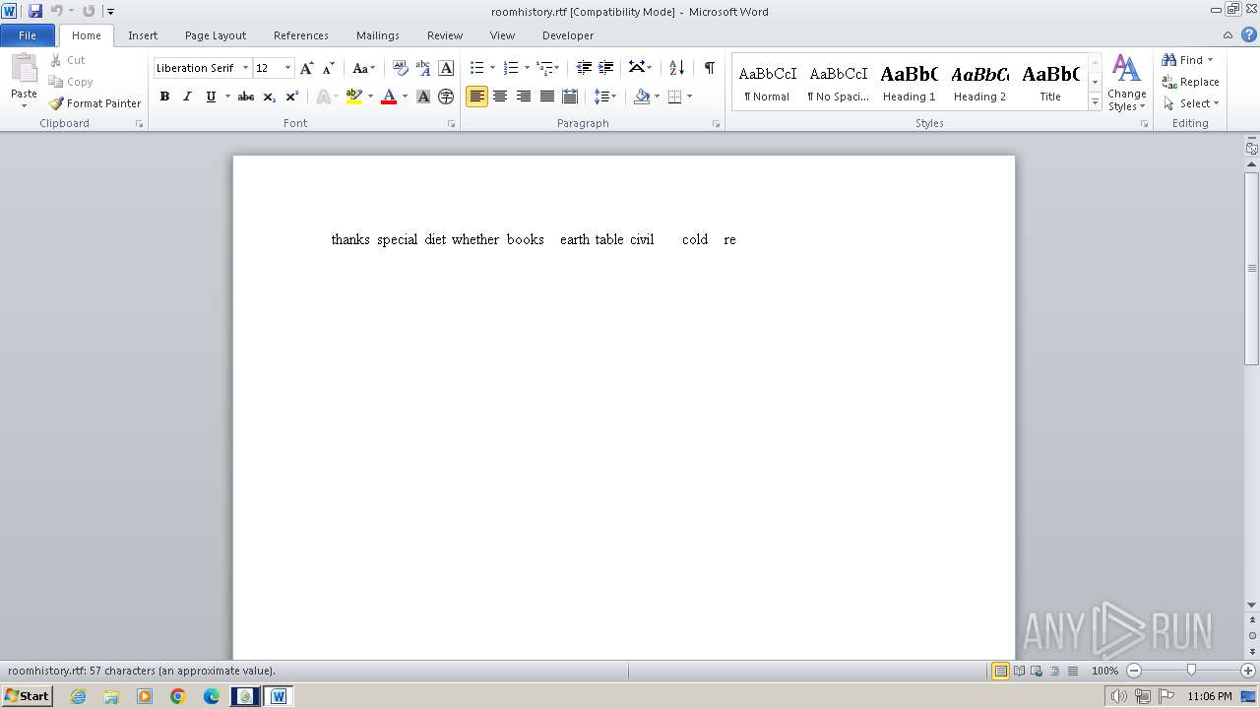Image resolution: width=1260 pixels, height=709 pixels.
Task: Apply the Title style
Action: click(x=1050, y=83)
